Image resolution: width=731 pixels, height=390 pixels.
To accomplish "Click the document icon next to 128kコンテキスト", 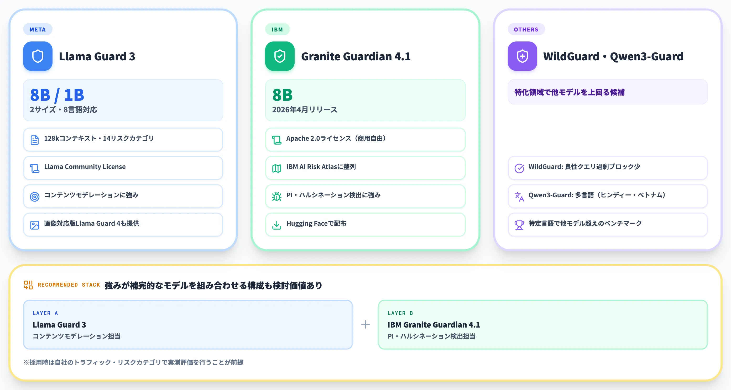I will coord(35,140).
